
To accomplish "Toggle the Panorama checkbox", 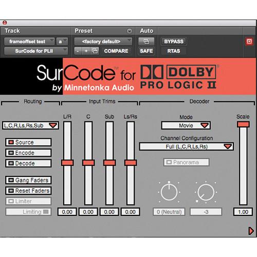I will [x=187, y=162].
